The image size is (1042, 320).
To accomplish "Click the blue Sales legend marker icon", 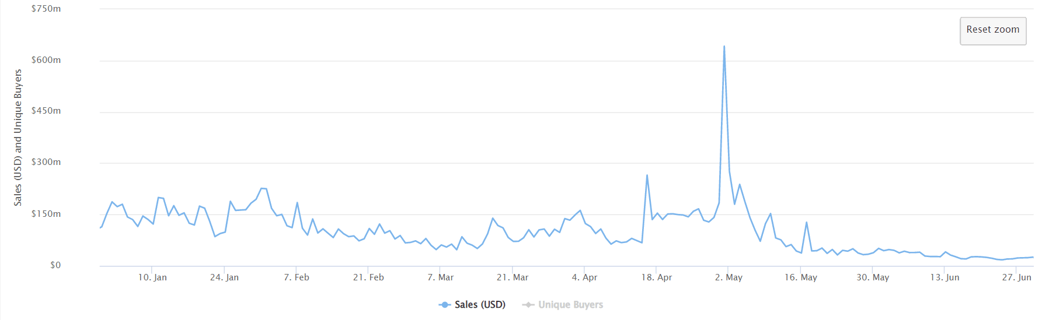I will (x=445, y=305).
